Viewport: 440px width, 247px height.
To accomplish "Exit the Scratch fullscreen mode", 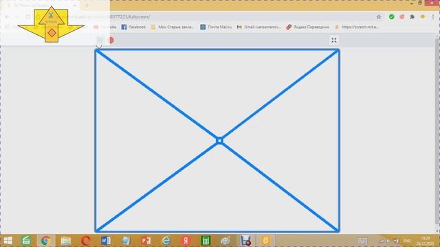I will pos(333,40).
